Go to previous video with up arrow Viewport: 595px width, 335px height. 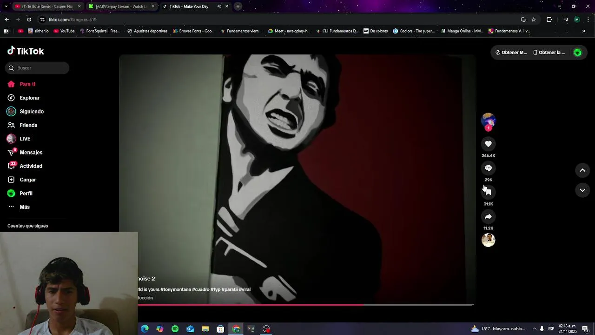pyautogui.click(x=582, y=170)
